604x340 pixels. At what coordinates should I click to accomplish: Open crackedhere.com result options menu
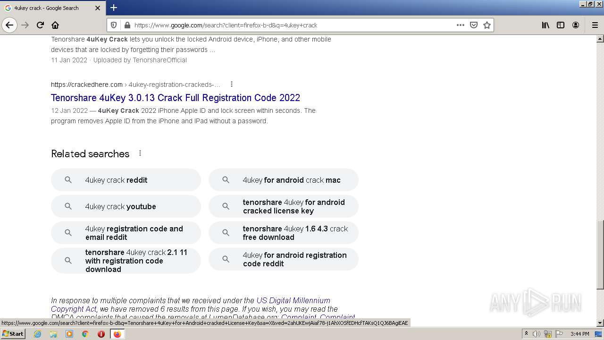[231, 84]
